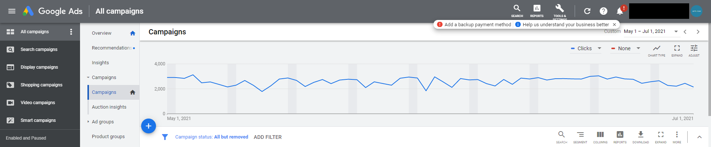Click the blue plus new campaign button
Viewport: 711px width, 147px height.
point(148,126)
